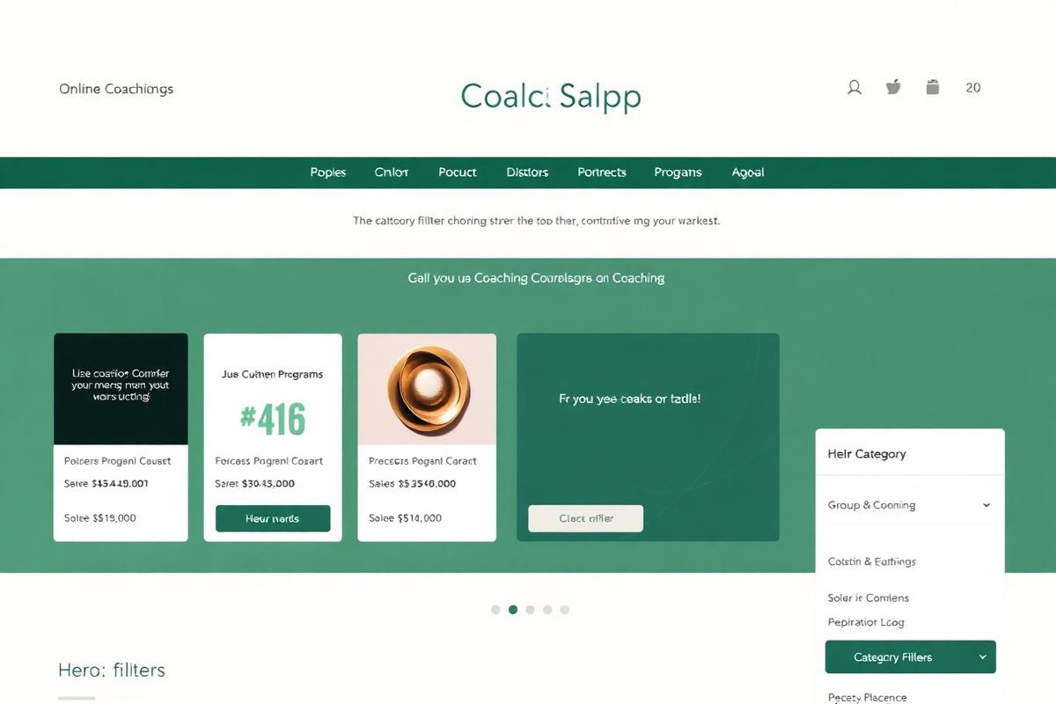Open the Category Fillers dropdown
1056x704 pixels.
click(911, 657)
